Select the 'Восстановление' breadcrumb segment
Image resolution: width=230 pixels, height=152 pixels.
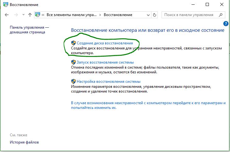point(118,15)
